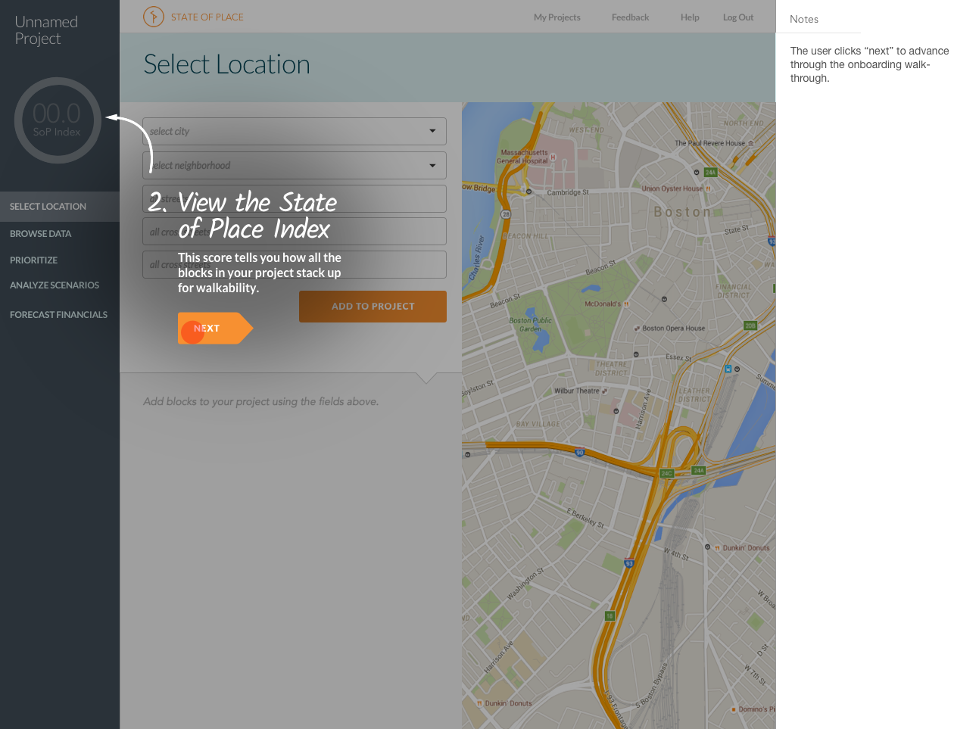Open the Help menu item
This screenshot has height=729, width=979.
[x=690, y=17]
